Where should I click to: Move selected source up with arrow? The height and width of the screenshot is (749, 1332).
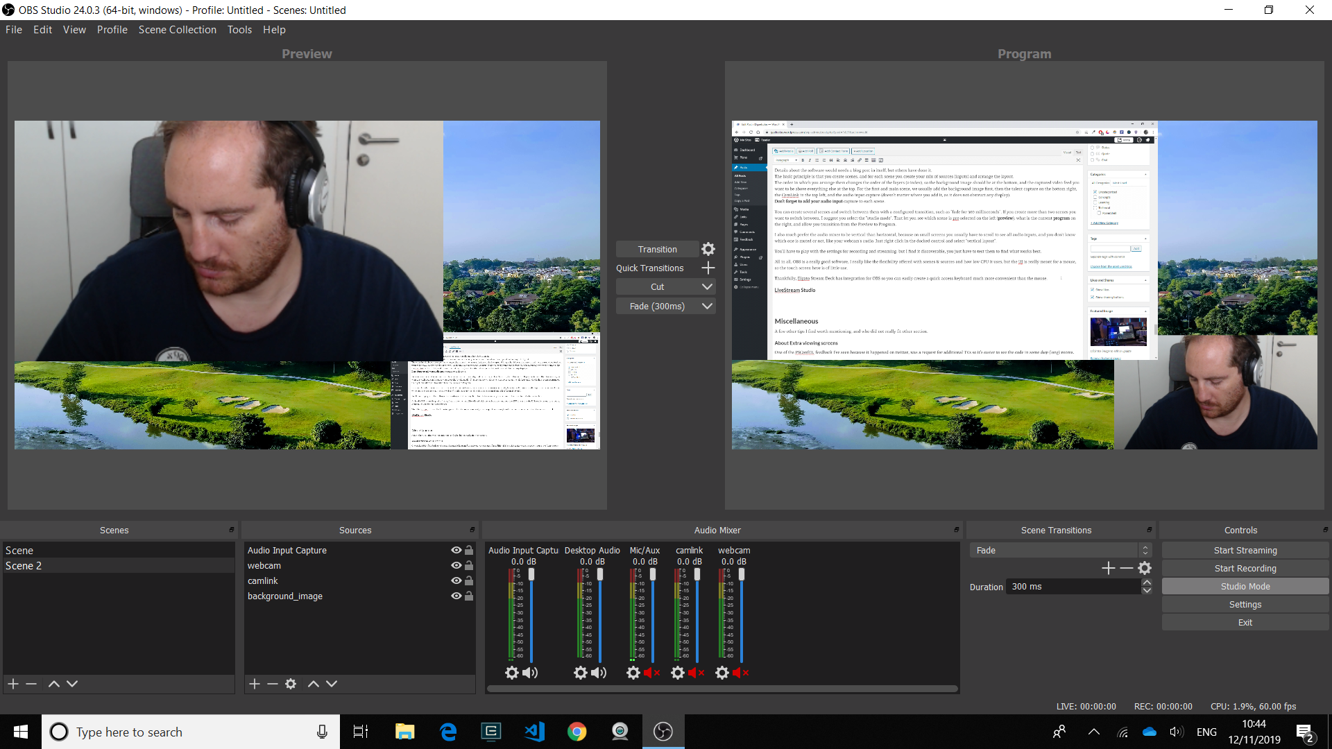pyautogui.click(x=314, y=684)
